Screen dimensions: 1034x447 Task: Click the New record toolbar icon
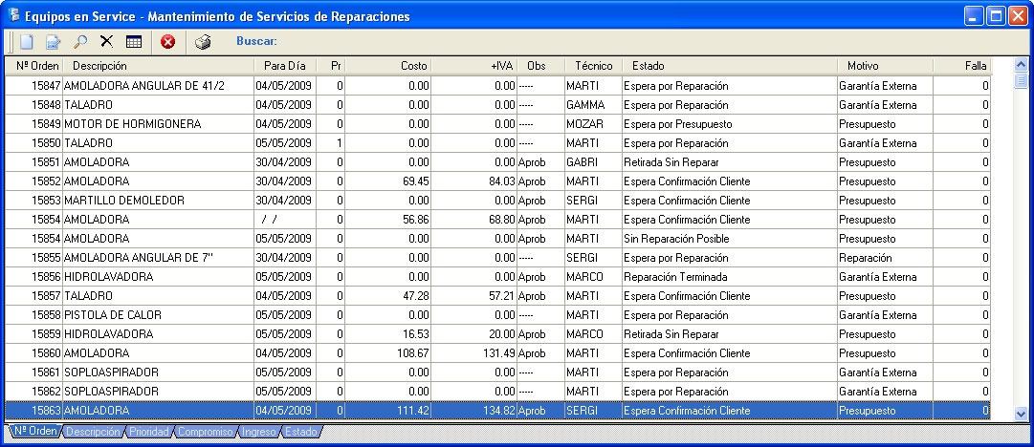[x=27, y=42]
